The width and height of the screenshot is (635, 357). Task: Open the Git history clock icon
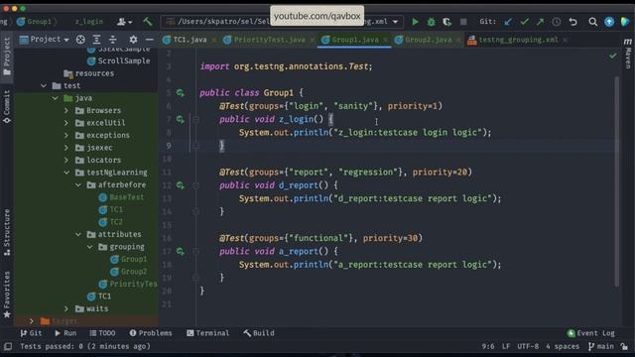coord(557,22)
